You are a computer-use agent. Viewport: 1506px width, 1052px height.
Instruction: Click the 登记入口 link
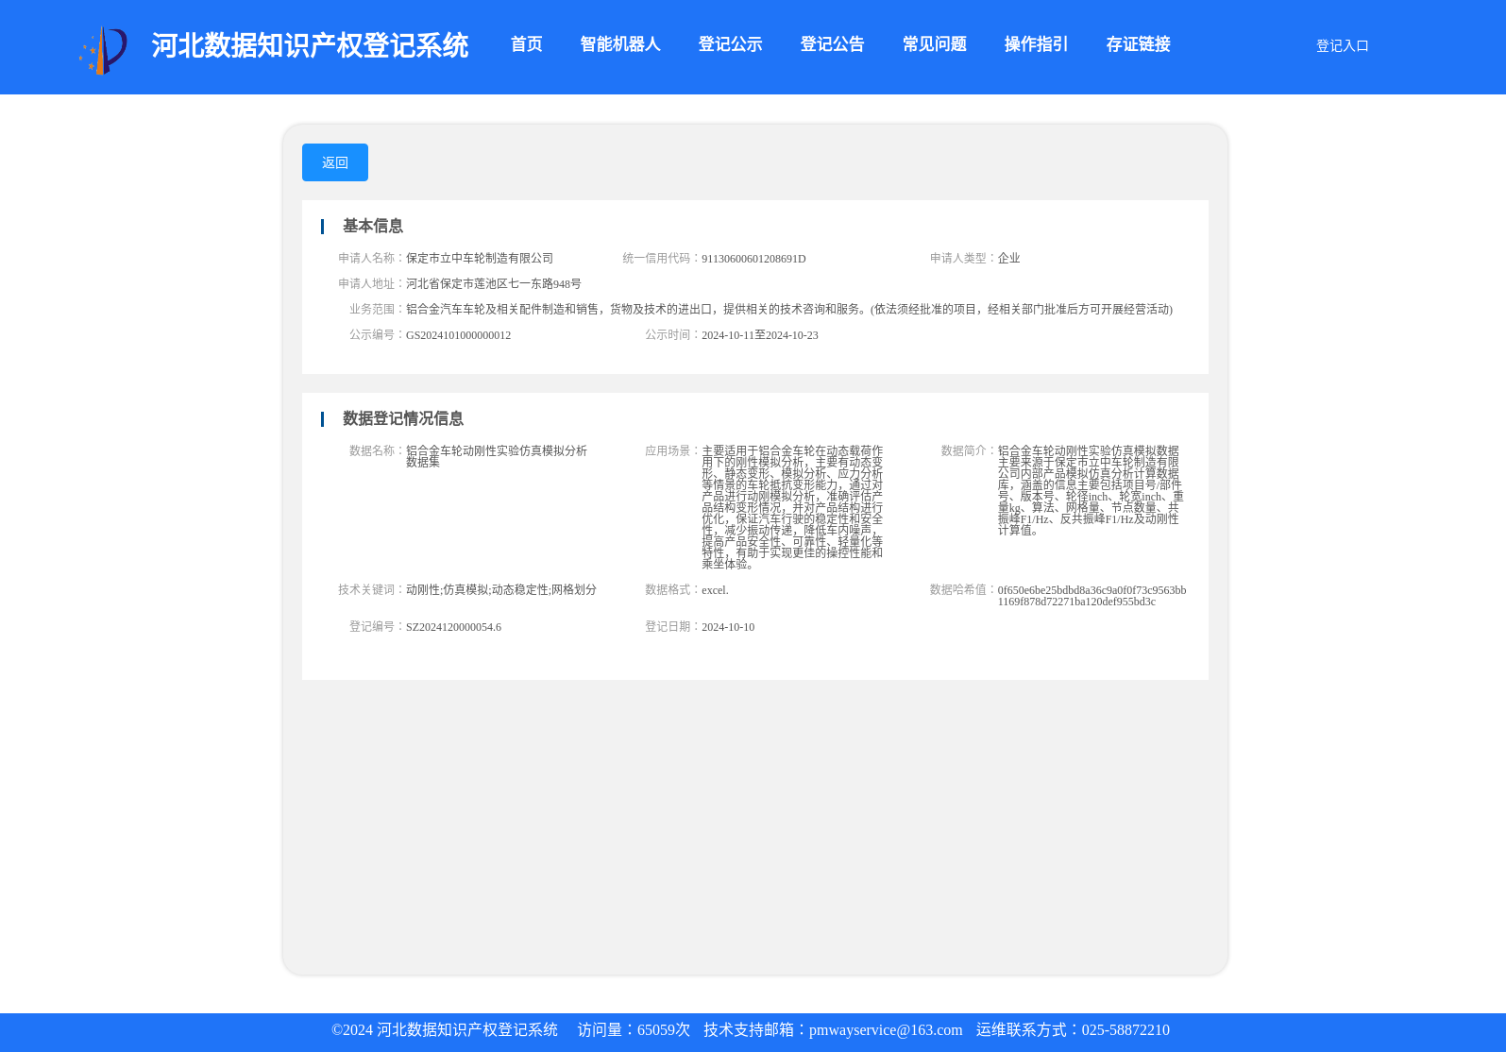1342,45
